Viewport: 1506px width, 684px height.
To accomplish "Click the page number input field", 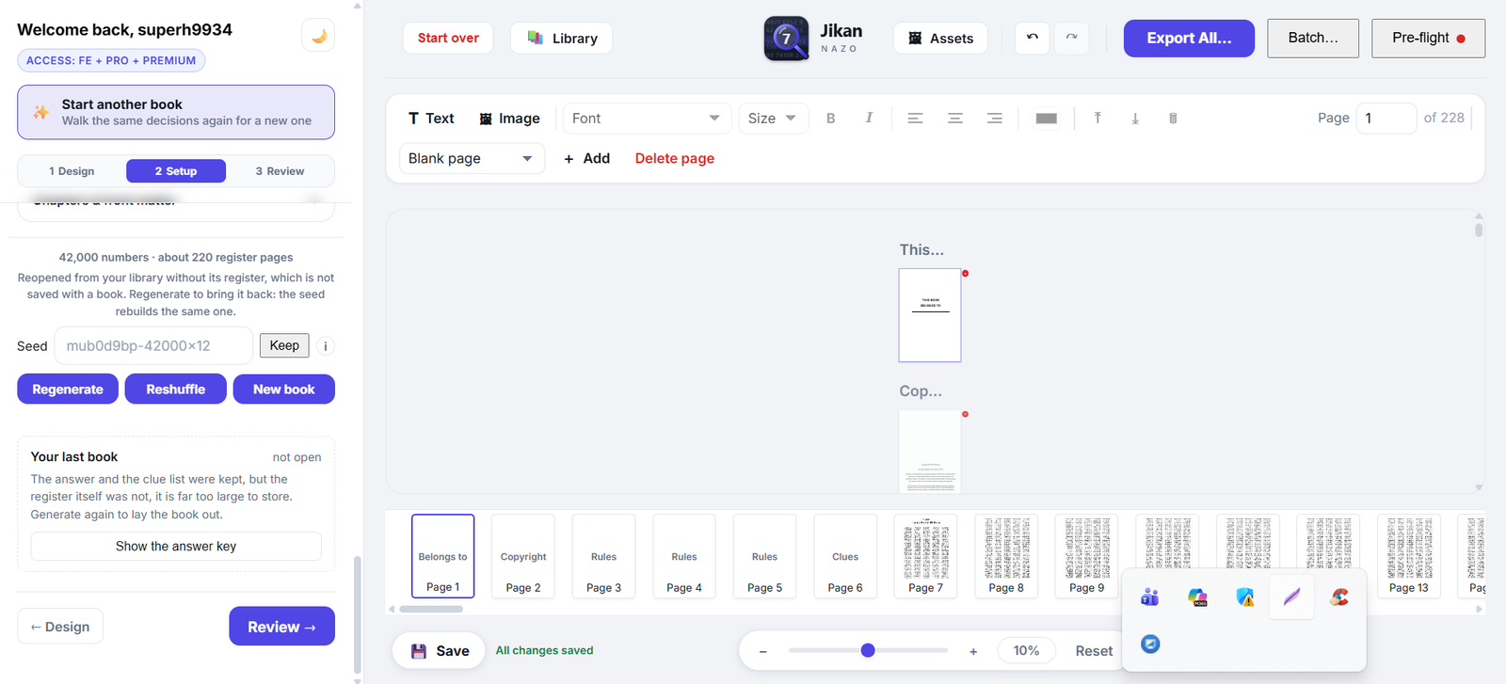I will point(1386,119).
